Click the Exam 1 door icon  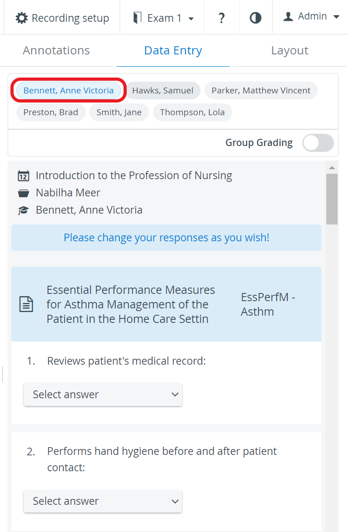pos(137,18)
